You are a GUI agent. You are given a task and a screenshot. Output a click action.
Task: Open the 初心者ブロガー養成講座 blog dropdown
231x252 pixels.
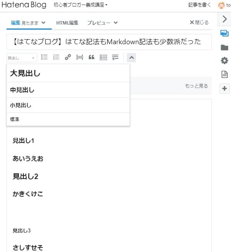click(80, 5)
